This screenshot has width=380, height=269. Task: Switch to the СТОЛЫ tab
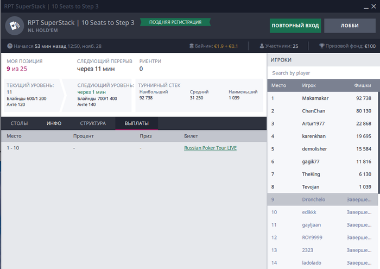click(x=19, y=123)
